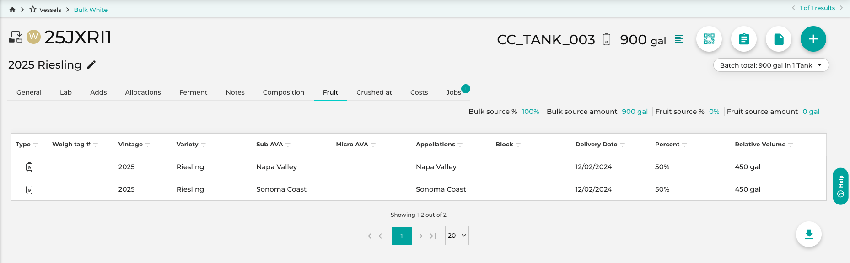Click the batch code 25JXRI1 heading

(x=78, y=37)
